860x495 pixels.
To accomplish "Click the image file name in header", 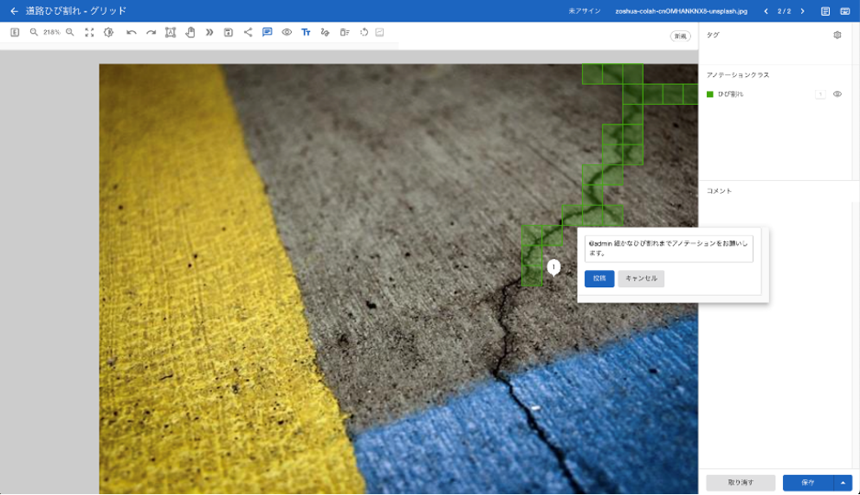I will click(682, 11).
